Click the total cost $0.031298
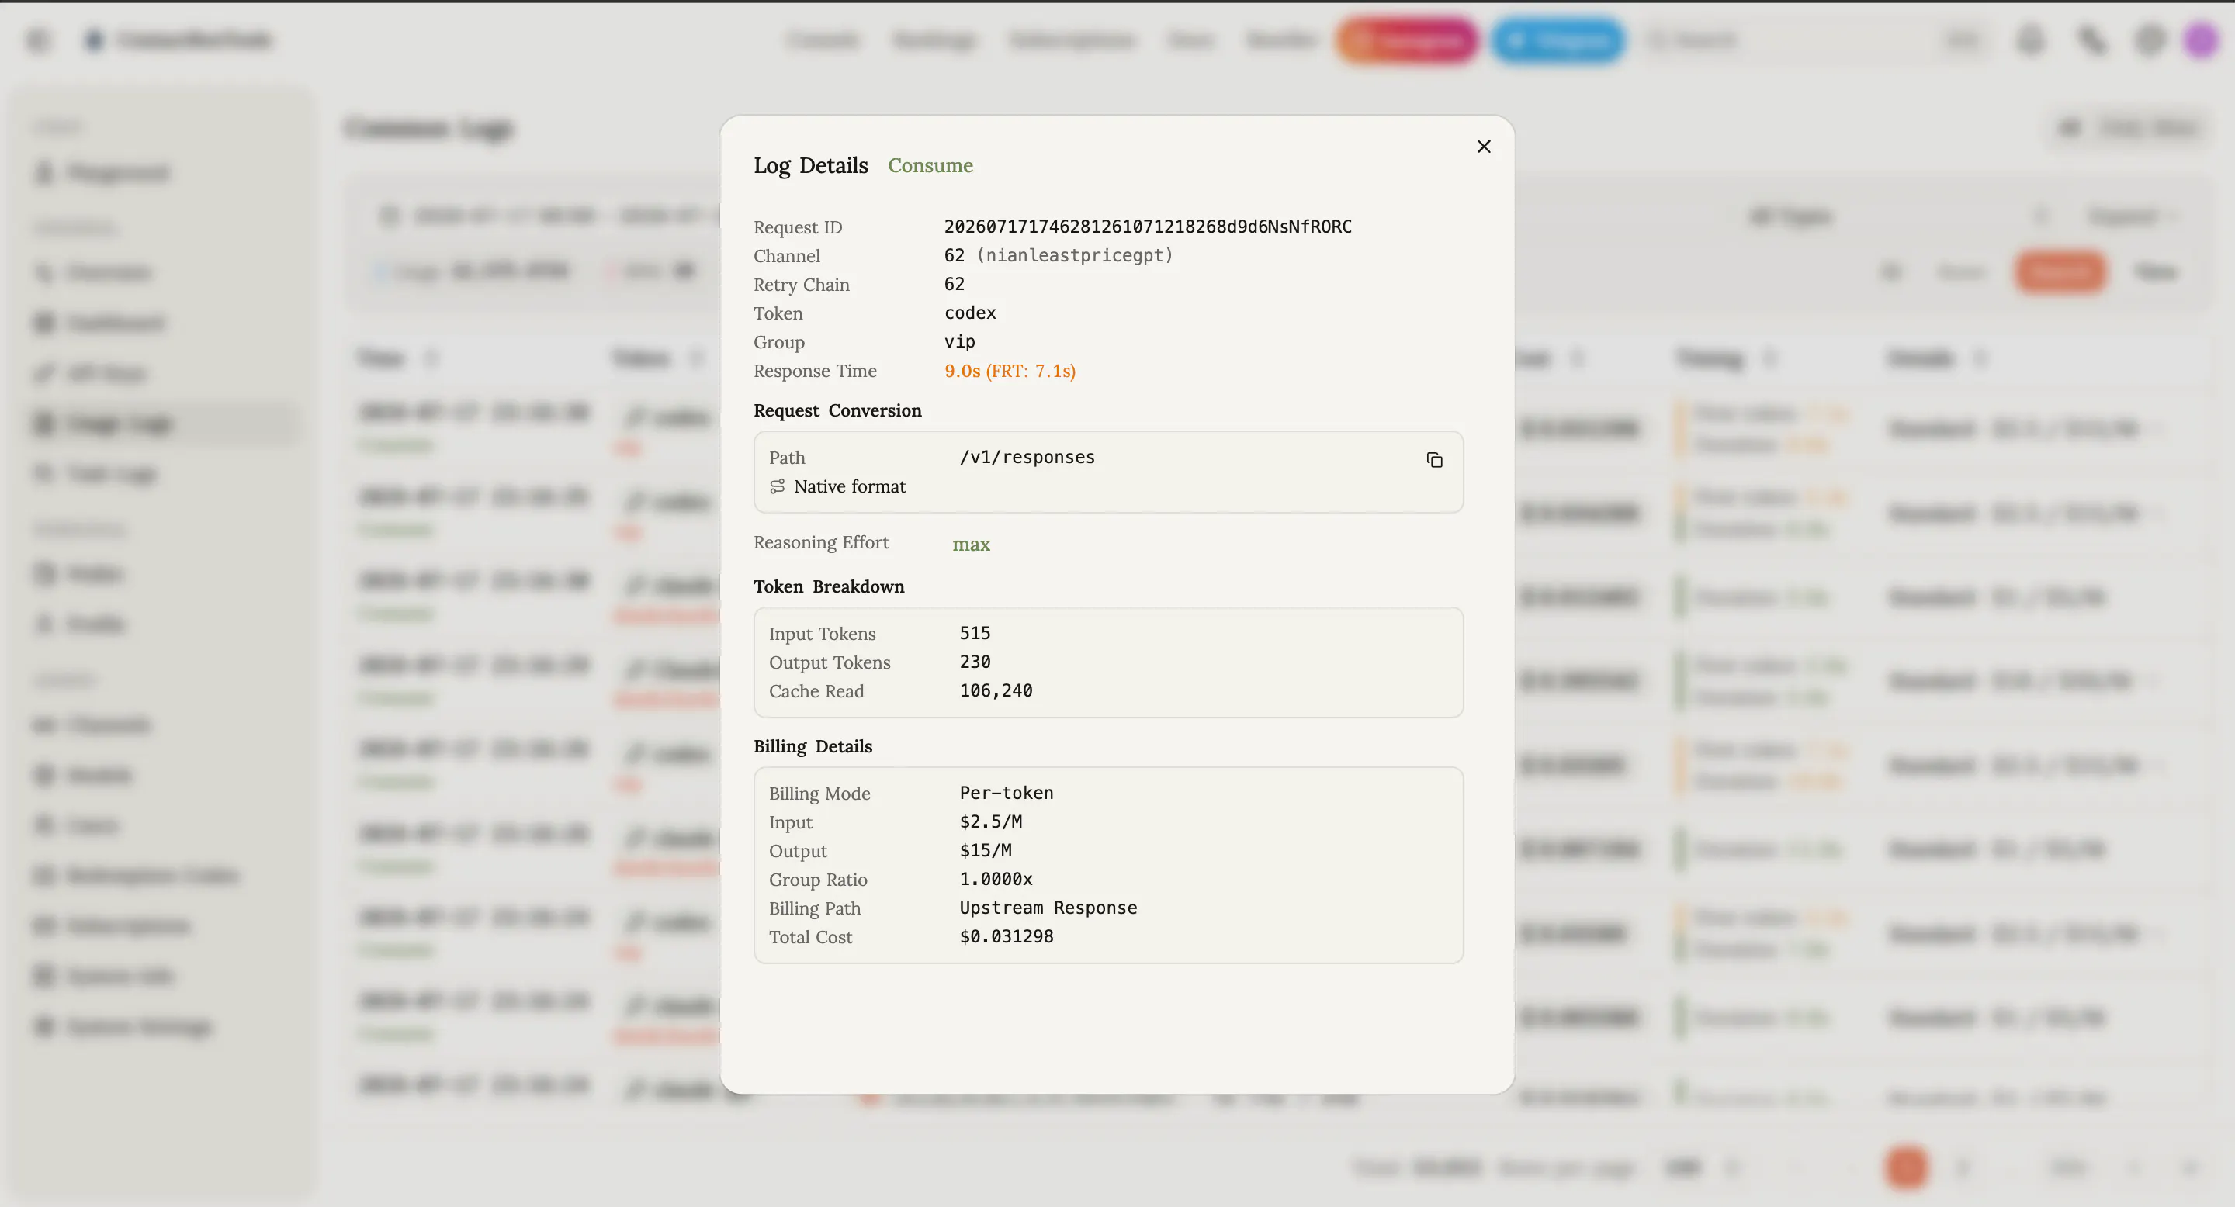Image resolution: width=2235 pixels, height=1207 pixels. 1007,936
